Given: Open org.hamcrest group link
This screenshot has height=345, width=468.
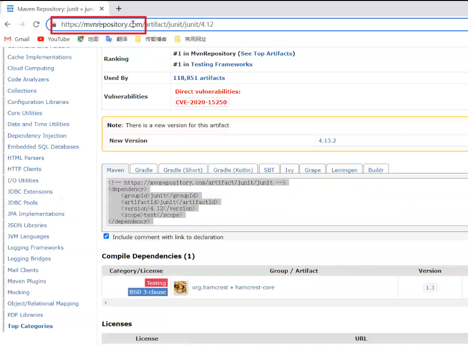Looking at the screenshot, I should pos(210,287).
